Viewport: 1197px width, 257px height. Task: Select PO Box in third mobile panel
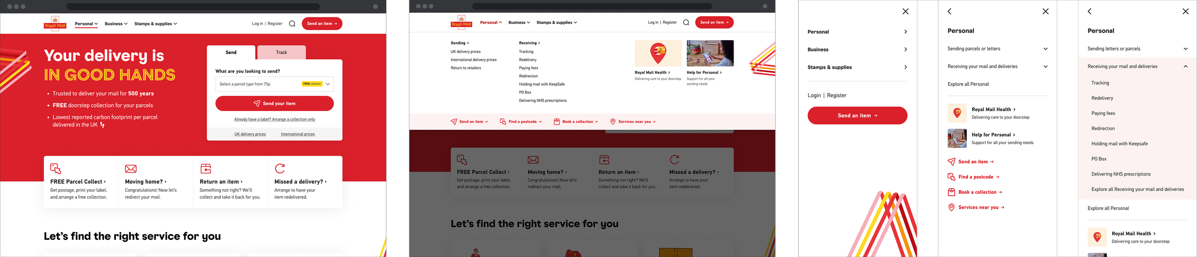click(x=1099, y=159)
